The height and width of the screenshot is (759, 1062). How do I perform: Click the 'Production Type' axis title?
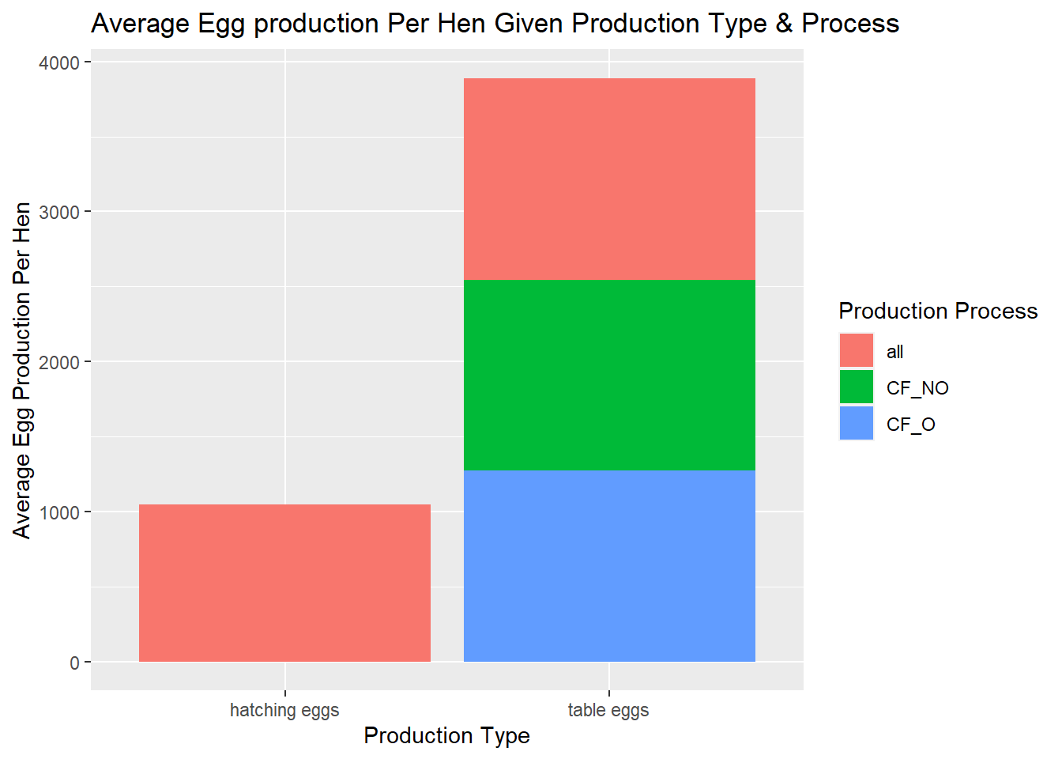(446, 735)
